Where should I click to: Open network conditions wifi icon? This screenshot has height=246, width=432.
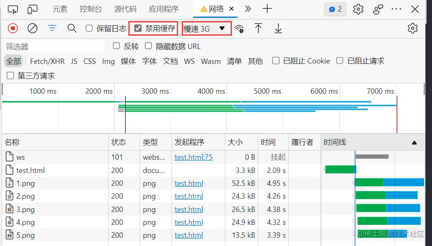coord(239,29)
